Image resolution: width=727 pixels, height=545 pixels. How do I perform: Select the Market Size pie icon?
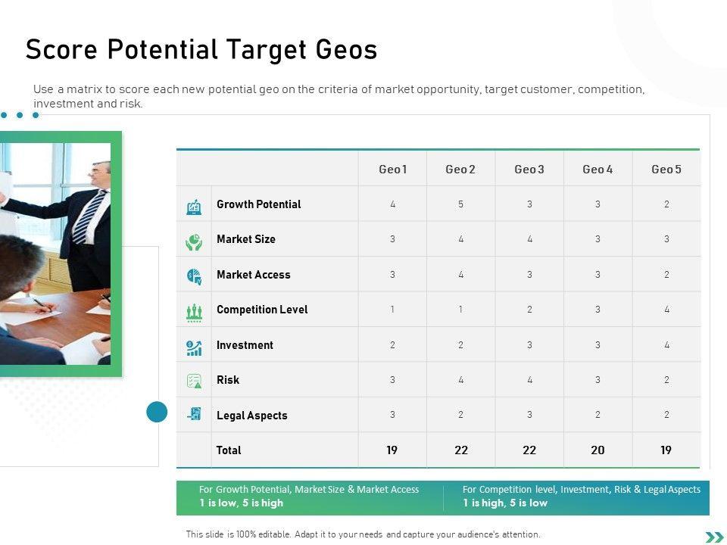(194, 241)
